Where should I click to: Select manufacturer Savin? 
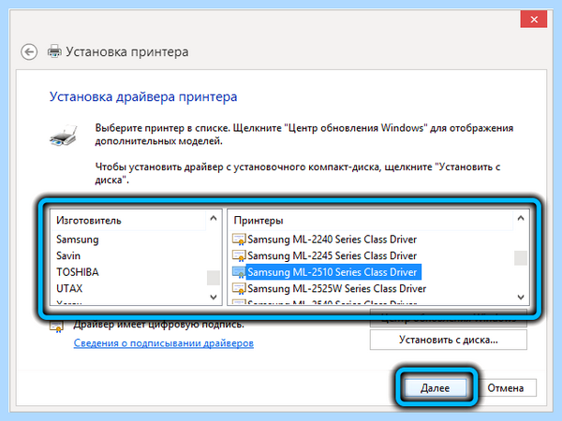pyautogui.click(x=68, y=256)
